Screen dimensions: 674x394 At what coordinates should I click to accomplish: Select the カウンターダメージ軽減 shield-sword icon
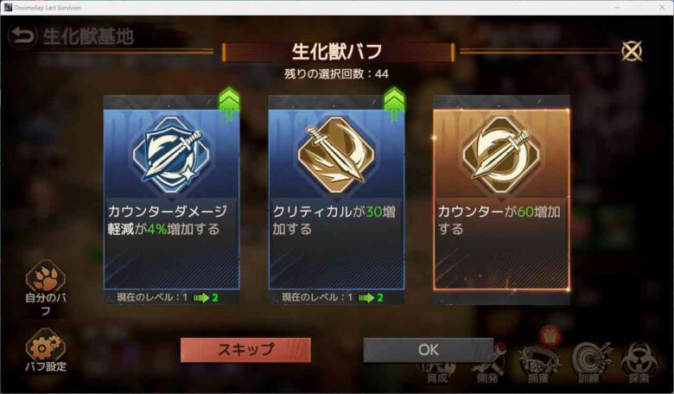[x=171, y=155]
